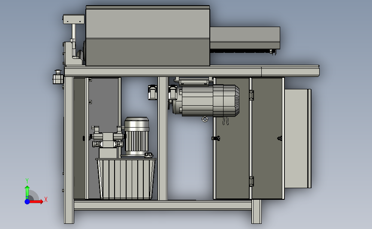This screenshot has width=372, height=229.
Task: Select the lower hinge on the cabinet door
Action: pos(251,181)
